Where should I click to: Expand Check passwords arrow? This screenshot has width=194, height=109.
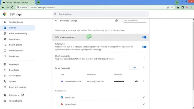145,58
